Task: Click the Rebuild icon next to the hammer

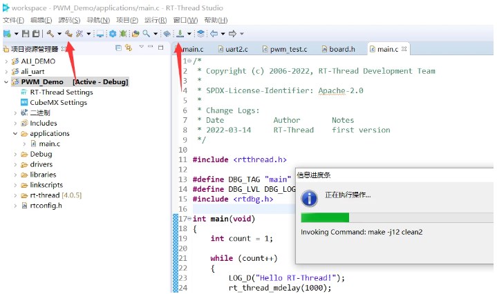Action: [69, 34]
